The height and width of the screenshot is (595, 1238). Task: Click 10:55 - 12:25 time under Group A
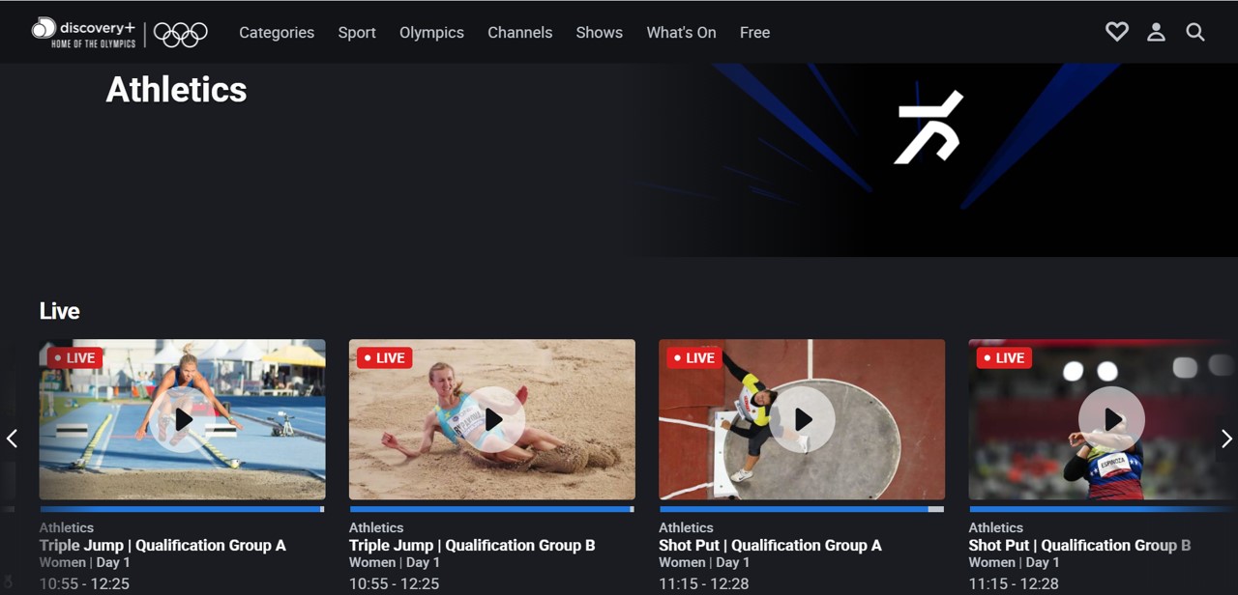click(x=84, y=583)
